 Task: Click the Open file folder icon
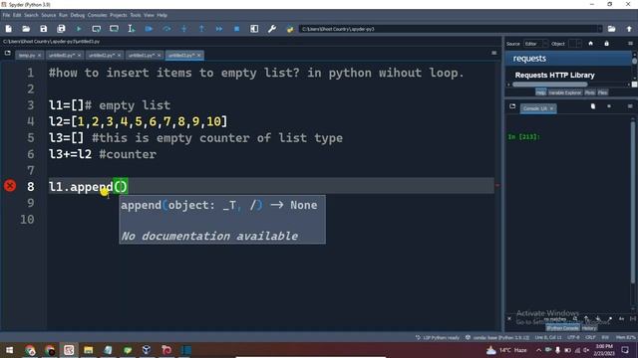pos(26,29)
